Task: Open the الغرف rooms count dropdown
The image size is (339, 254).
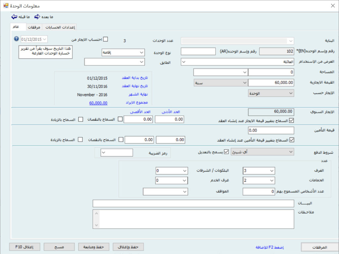Action: point(271,171)
